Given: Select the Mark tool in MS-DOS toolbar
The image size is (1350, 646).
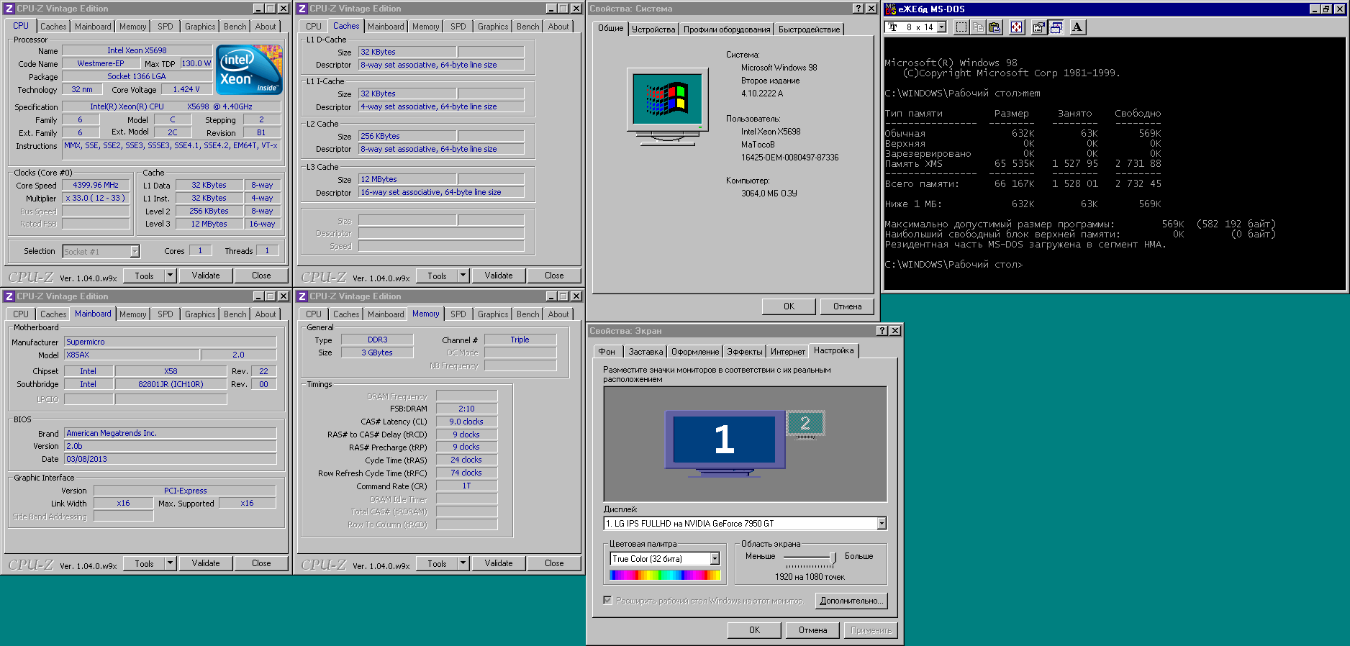Looking at the screenshot, I should [x=961, y=27].
